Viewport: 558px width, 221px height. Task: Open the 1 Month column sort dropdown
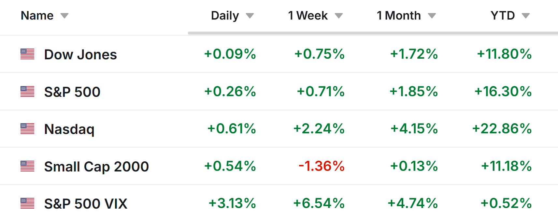432,15
